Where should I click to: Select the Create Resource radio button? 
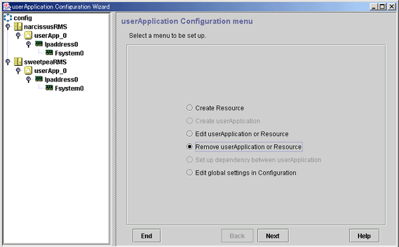click(x=190, y=108)
